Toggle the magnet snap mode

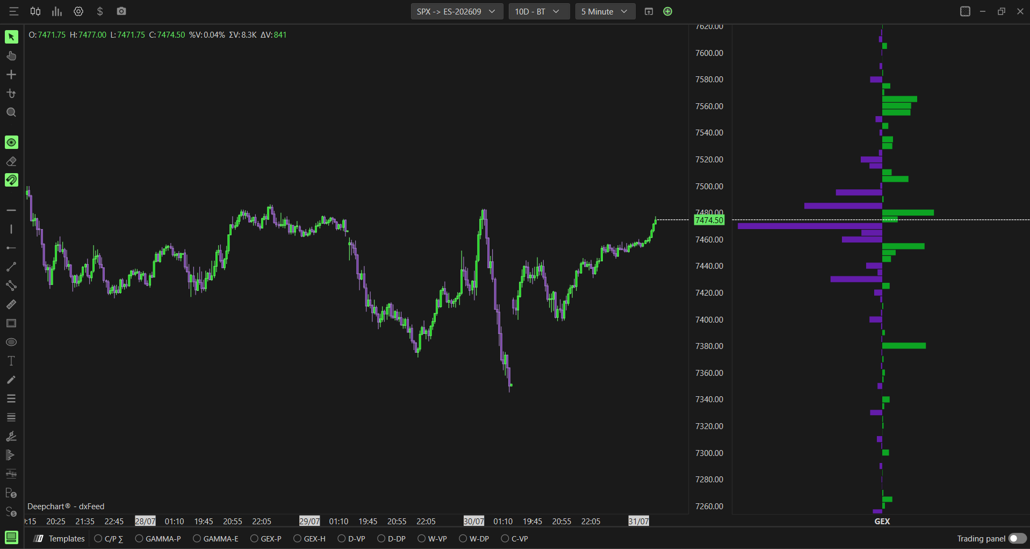point(11,180)
